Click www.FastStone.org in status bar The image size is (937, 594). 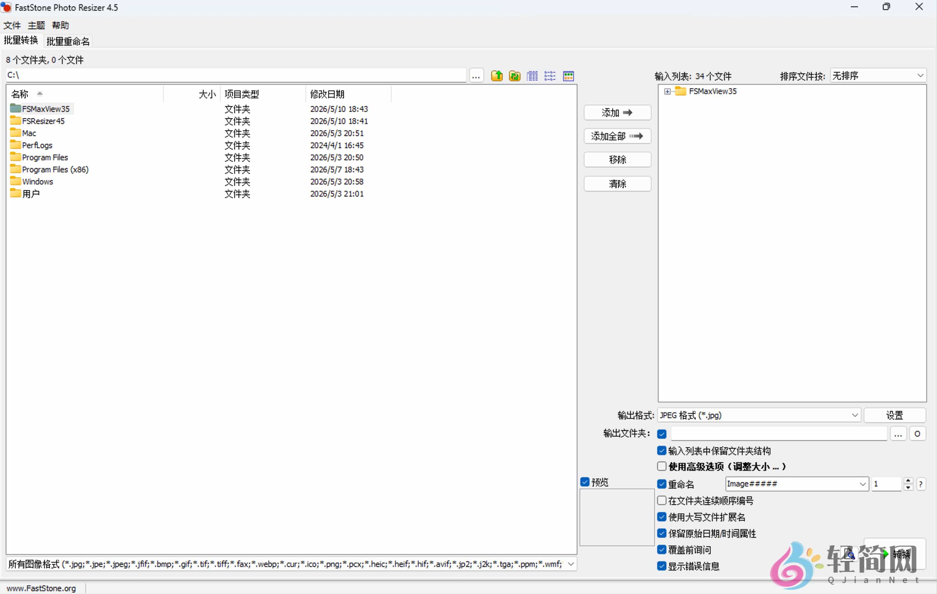[41, 588]
